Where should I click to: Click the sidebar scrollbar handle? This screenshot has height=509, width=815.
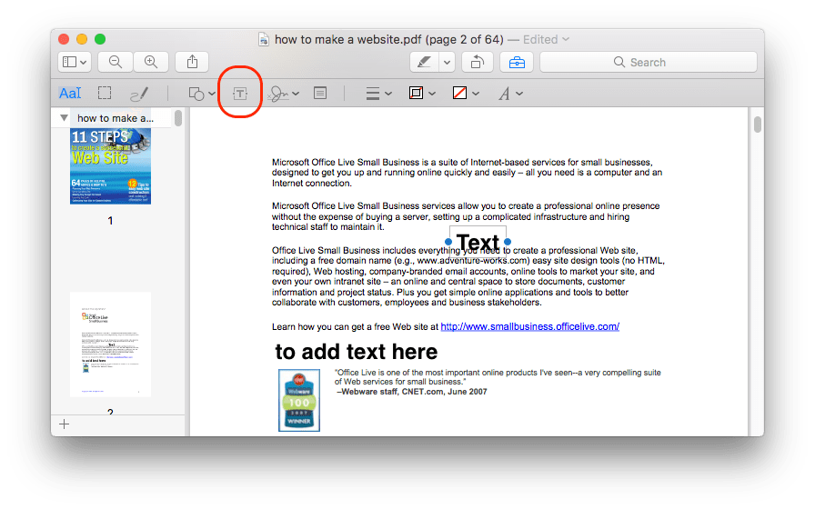click(x=178, y=118)
